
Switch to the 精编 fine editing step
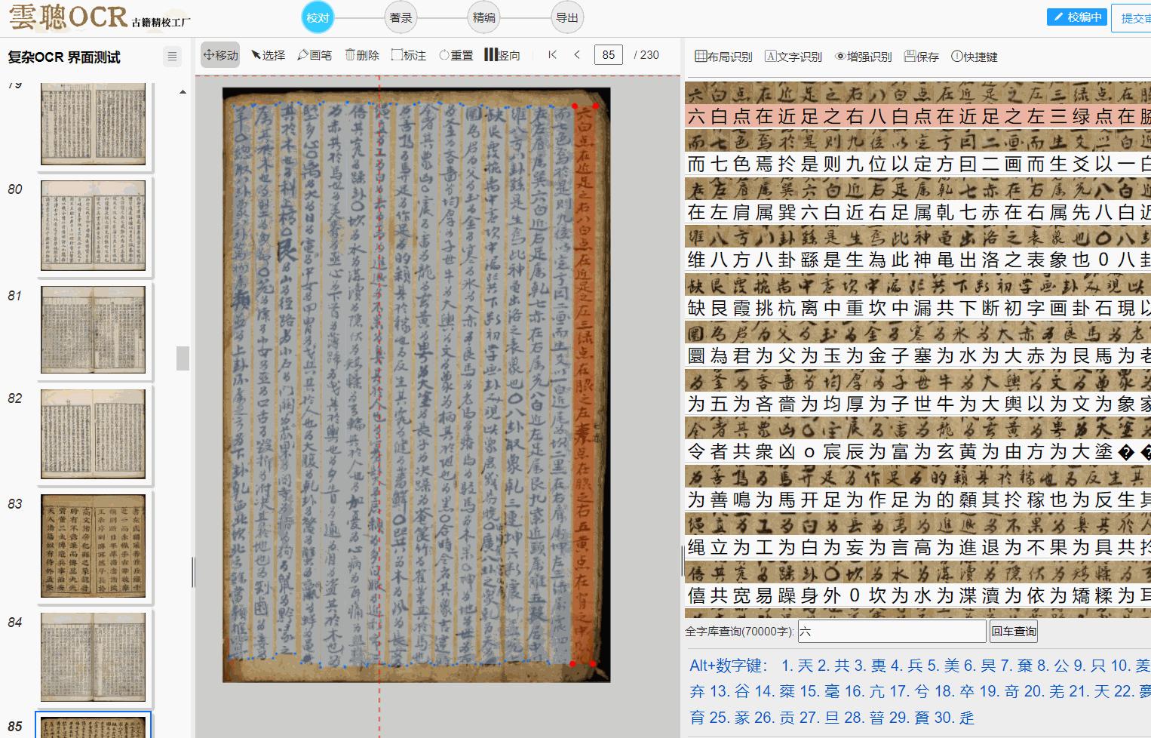(x=483, y=17)
